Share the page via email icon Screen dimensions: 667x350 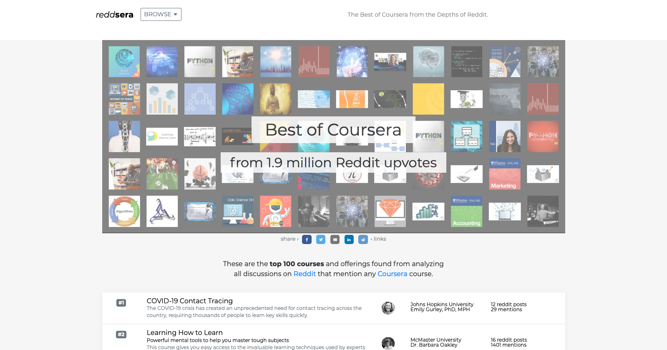tap(335, 239)
